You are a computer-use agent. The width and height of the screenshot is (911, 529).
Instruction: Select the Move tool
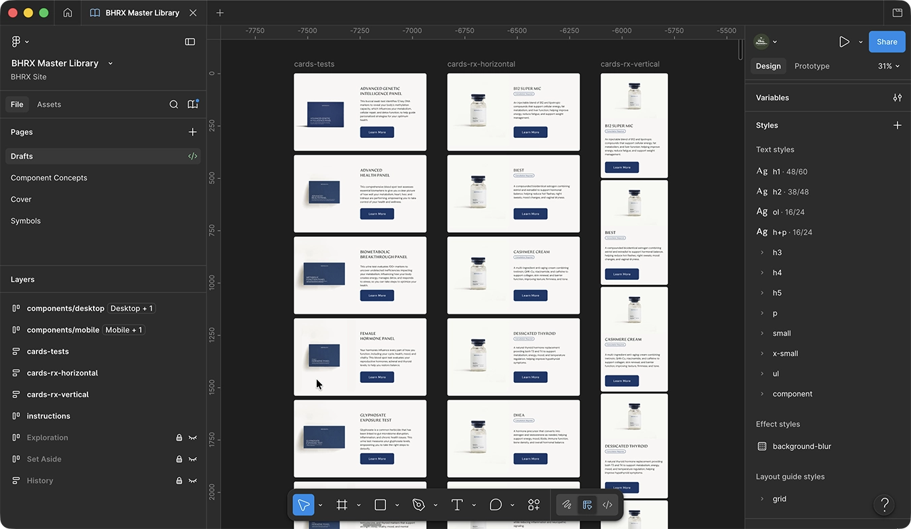click(x=304, y=505)
